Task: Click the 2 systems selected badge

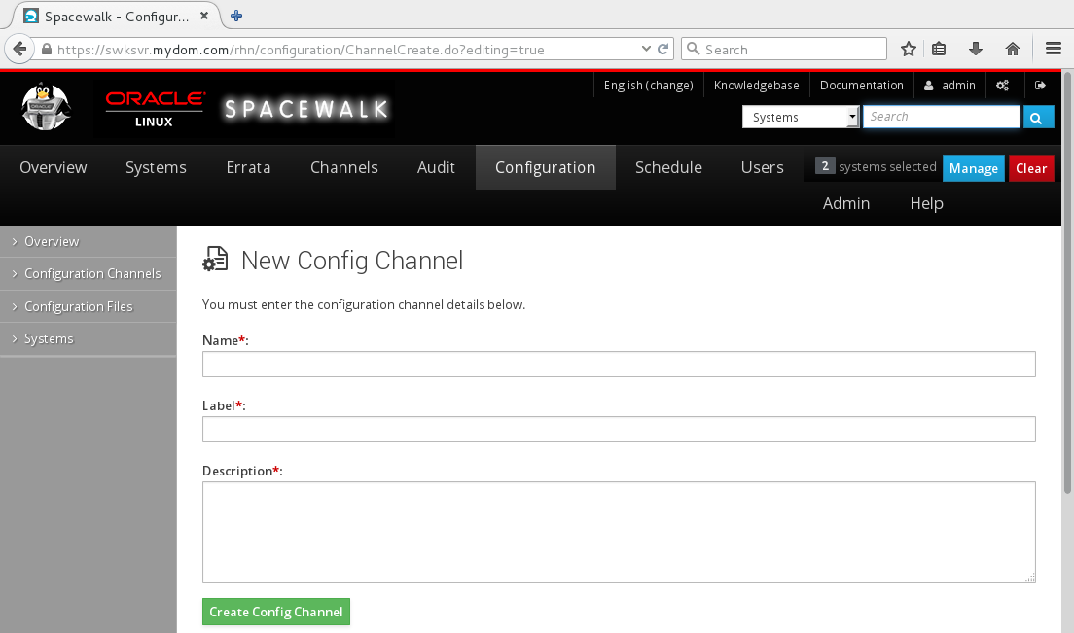Action: [825, 165]
